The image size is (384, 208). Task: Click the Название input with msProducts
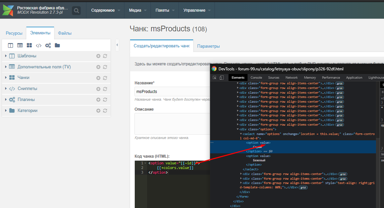point(172,92)
